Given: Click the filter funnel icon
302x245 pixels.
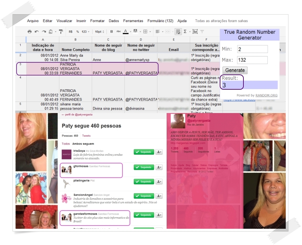Looking at the screenshot, I should tap(202, 31).
